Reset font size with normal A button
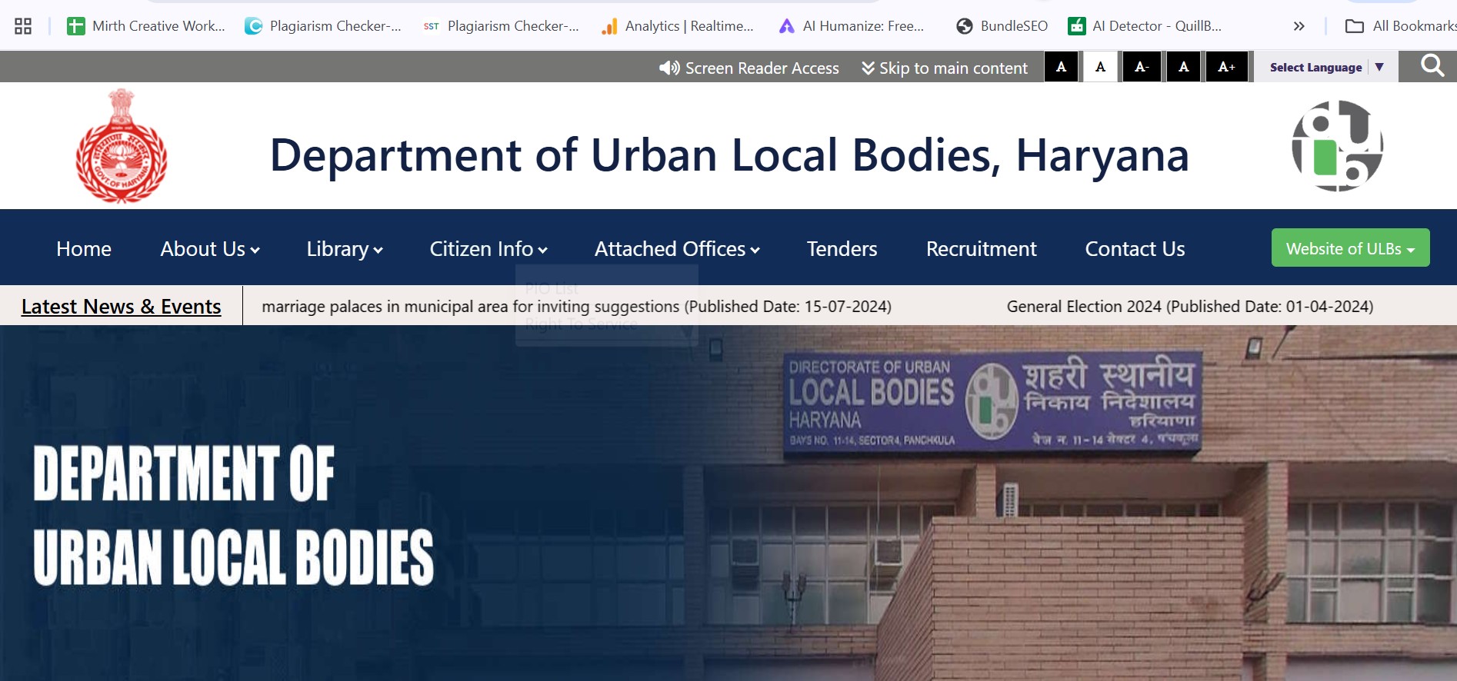Image resolution: width=1457 pixels, height=681 pixels. (1184, 67)
